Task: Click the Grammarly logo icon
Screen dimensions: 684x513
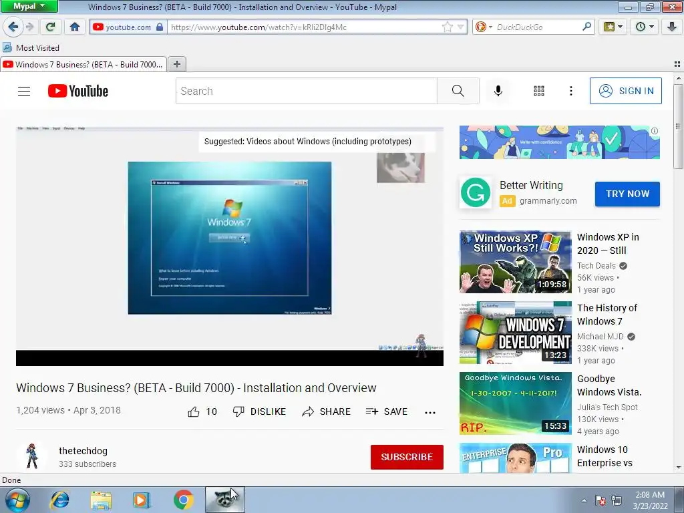Action: [x=476, y=192]
